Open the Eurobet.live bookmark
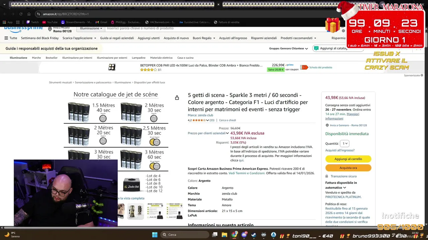The width and height of the screenshot is (428, 240). point(195,22)
